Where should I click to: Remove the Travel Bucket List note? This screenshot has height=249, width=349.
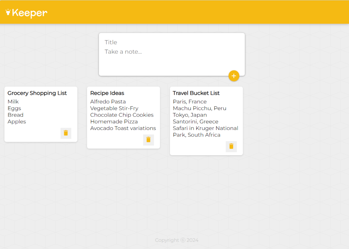(231, 146)
